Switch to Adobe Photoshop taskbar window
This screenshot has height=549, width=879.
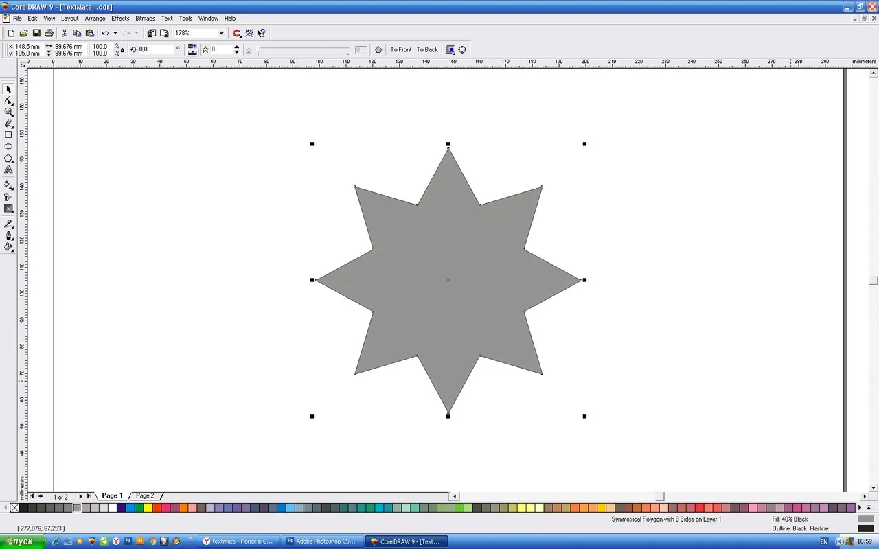pyautogui.click(x=323, y=541)
